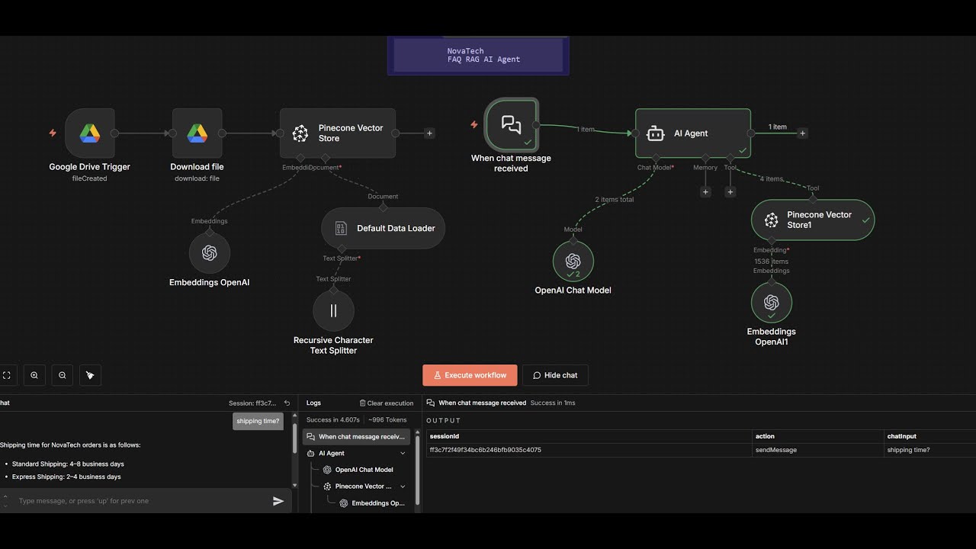Select the Google Drive Trigger node
The width and height of the screenshot is (976, 549).
coord(90,133)
